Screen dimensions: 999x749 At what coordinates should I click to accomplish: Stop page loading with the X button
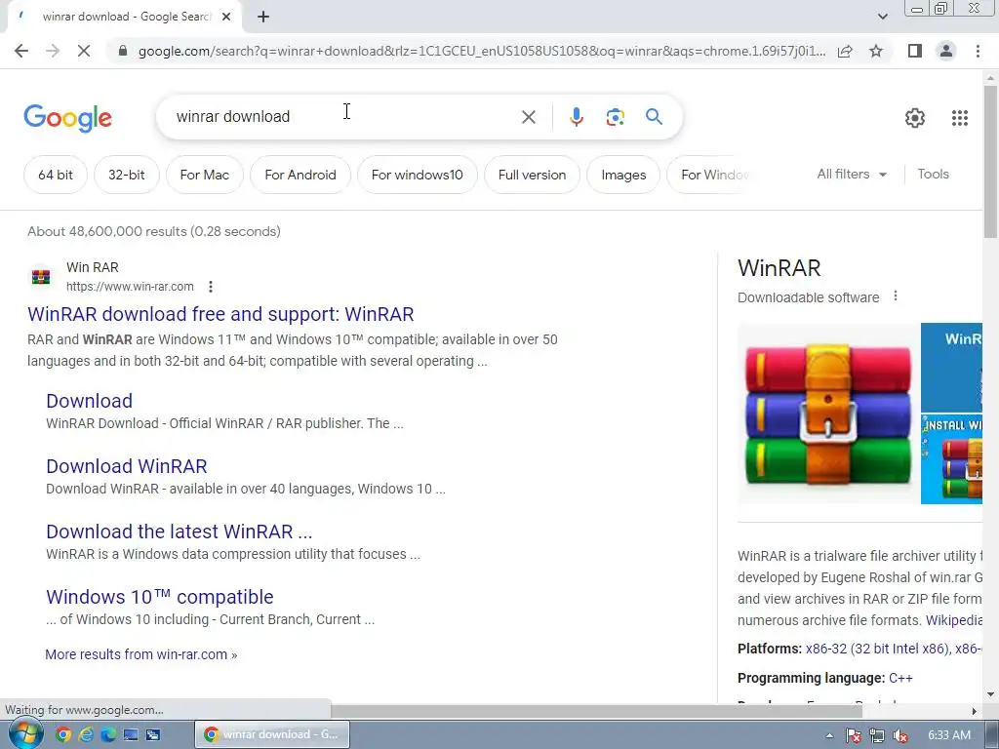84,51
